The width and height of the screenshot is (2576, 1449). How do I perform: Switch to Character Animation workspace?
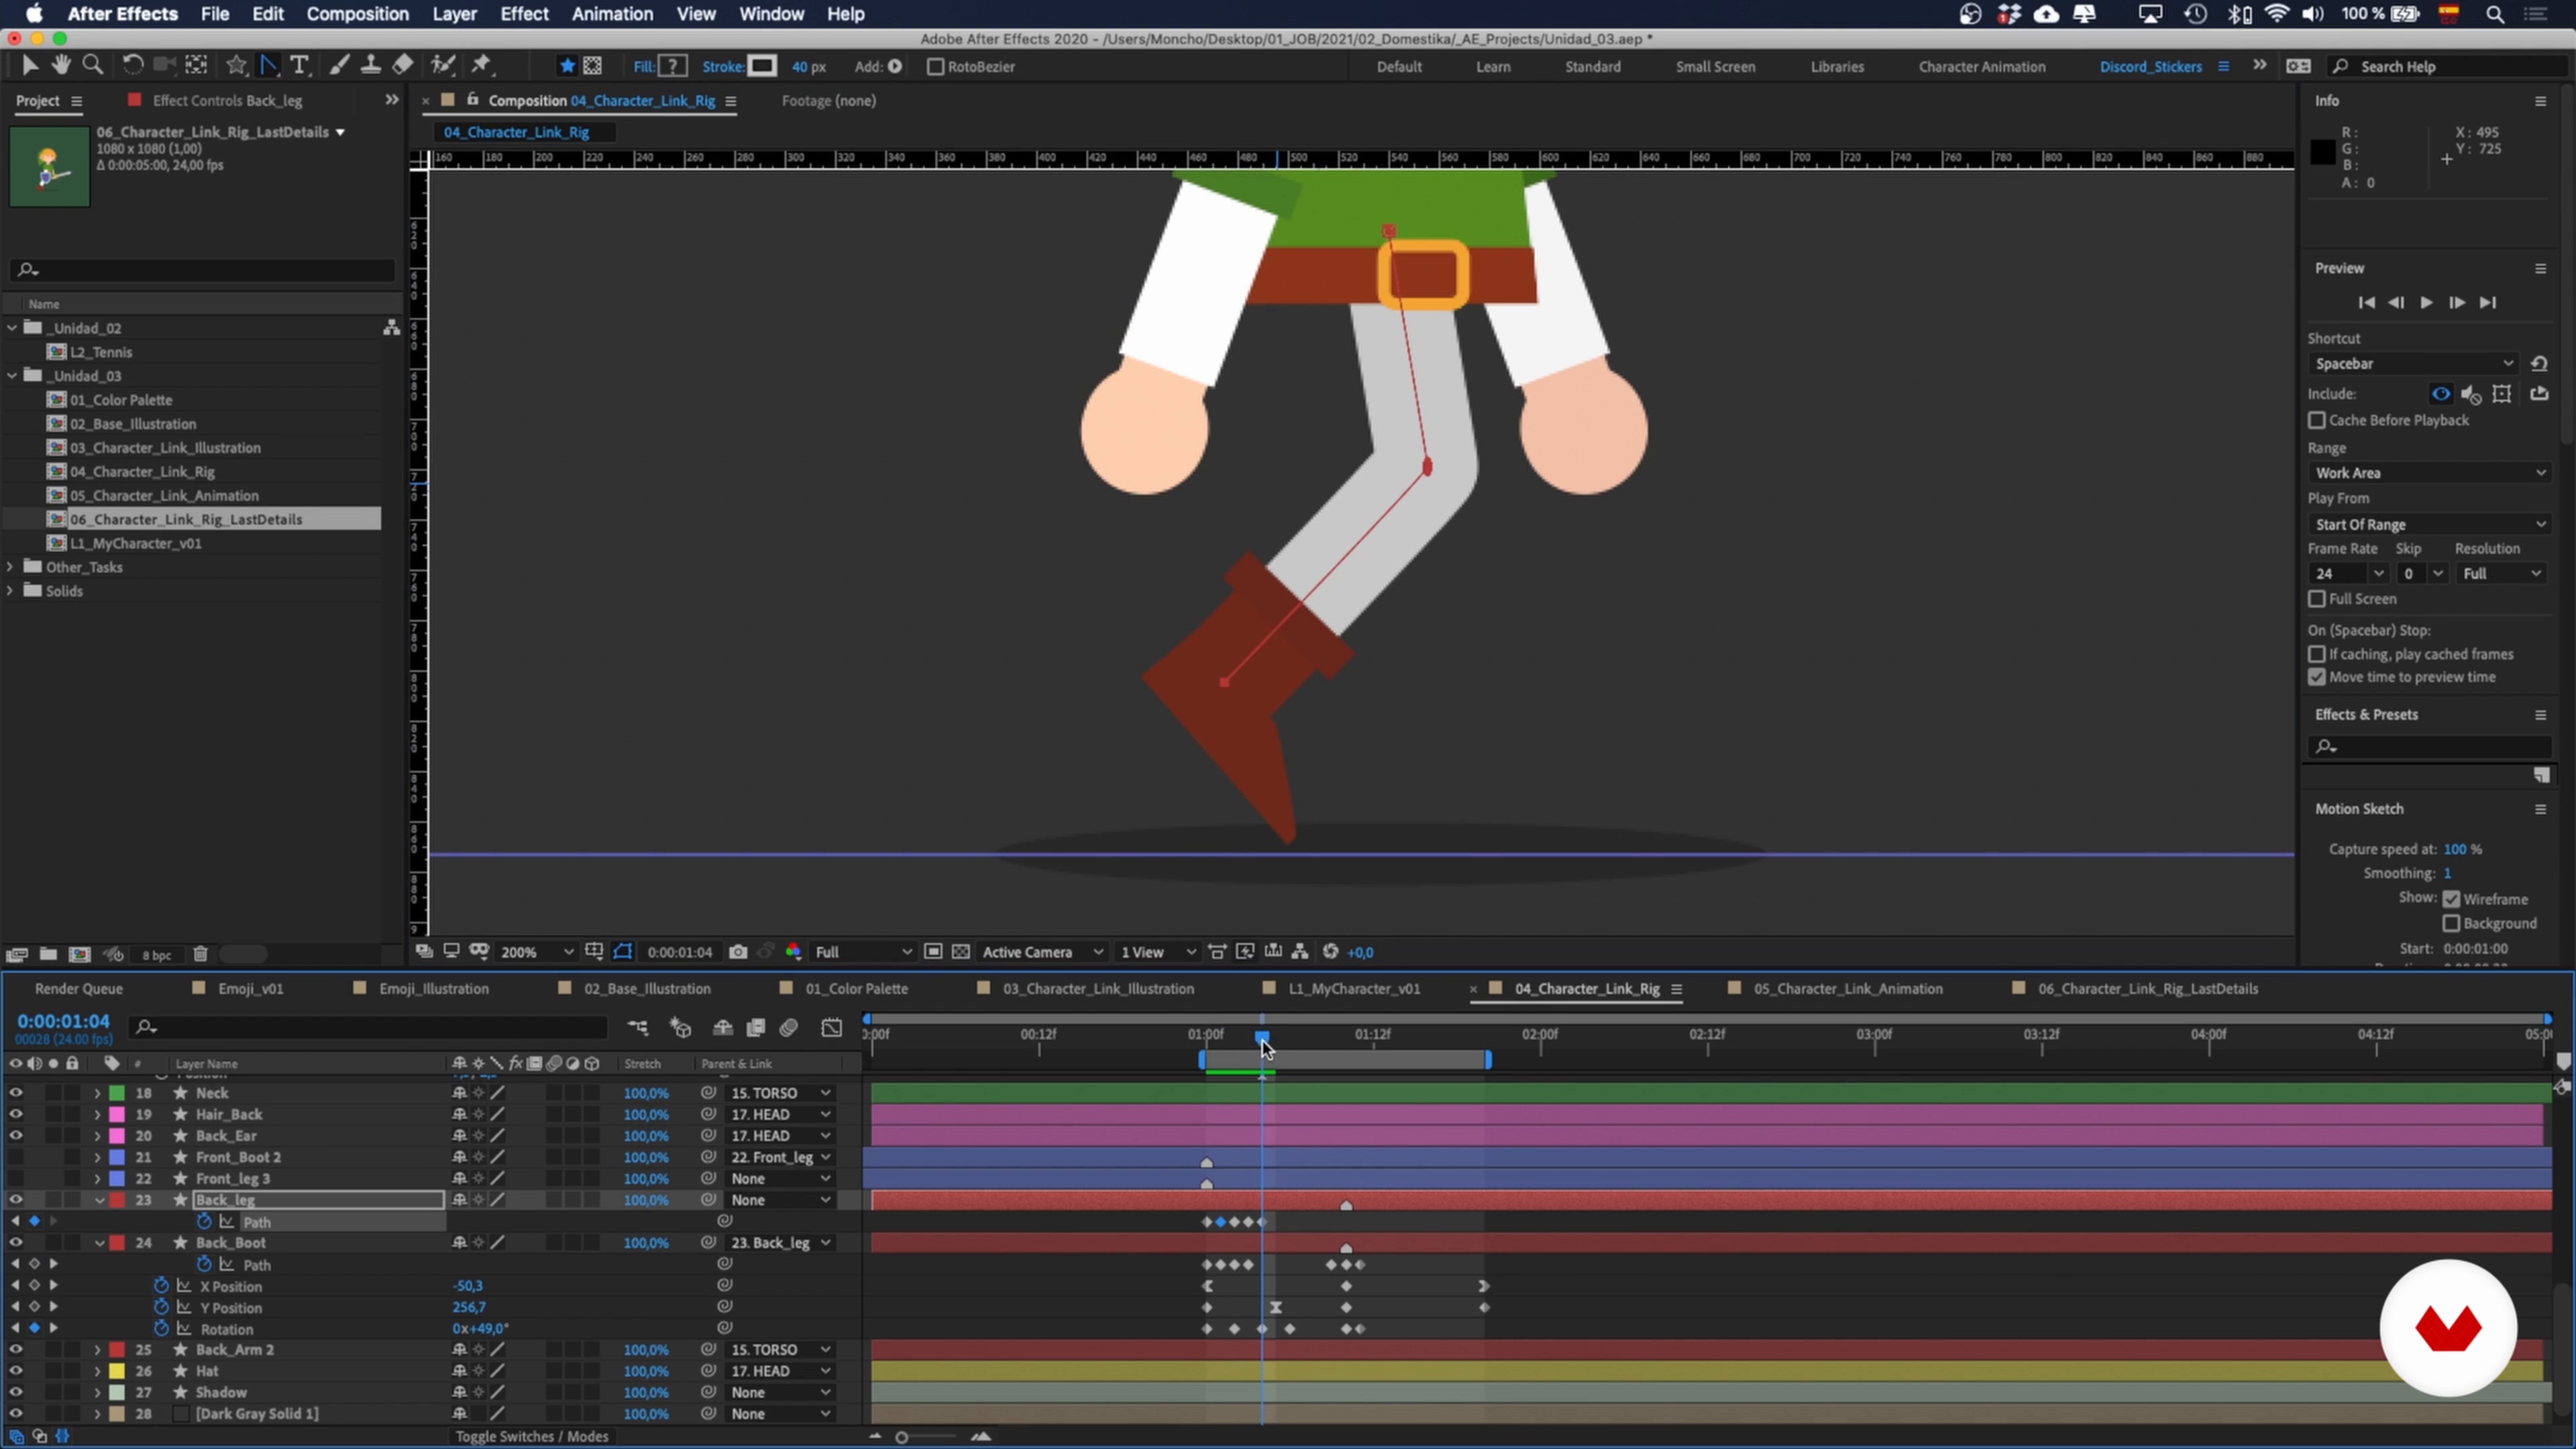click(x=1981, y=67)
